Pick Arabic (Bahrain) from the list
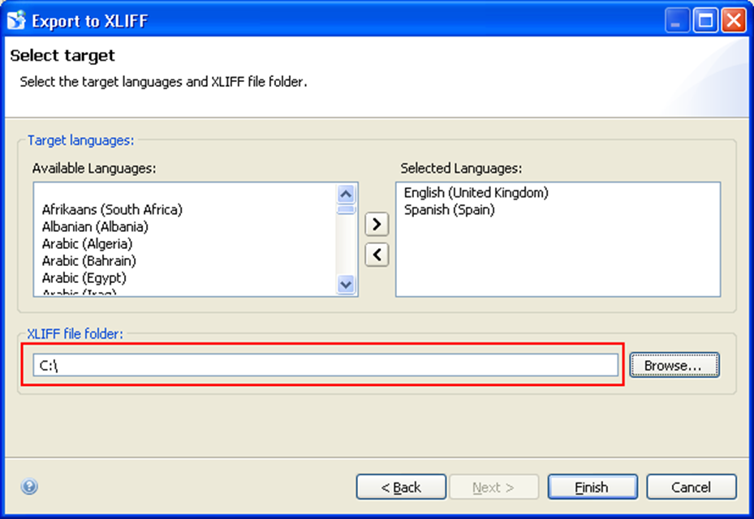The image size is (754, 519). (x=88, y=260)
